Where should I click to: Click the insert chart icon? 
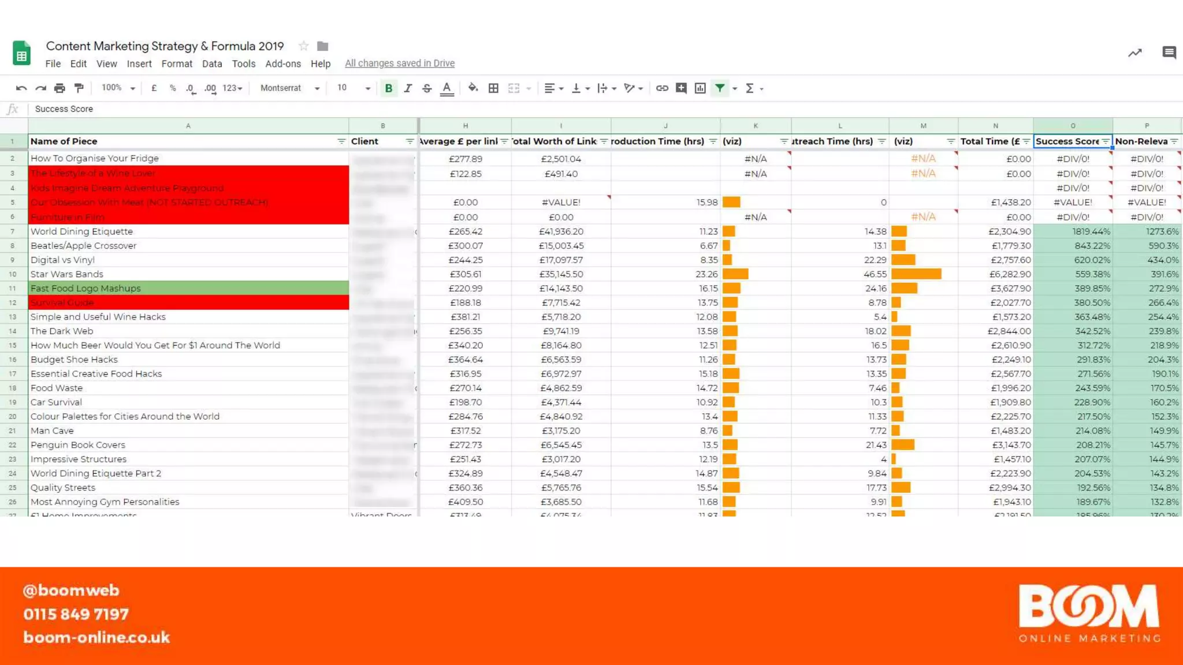tap(700, 88)
